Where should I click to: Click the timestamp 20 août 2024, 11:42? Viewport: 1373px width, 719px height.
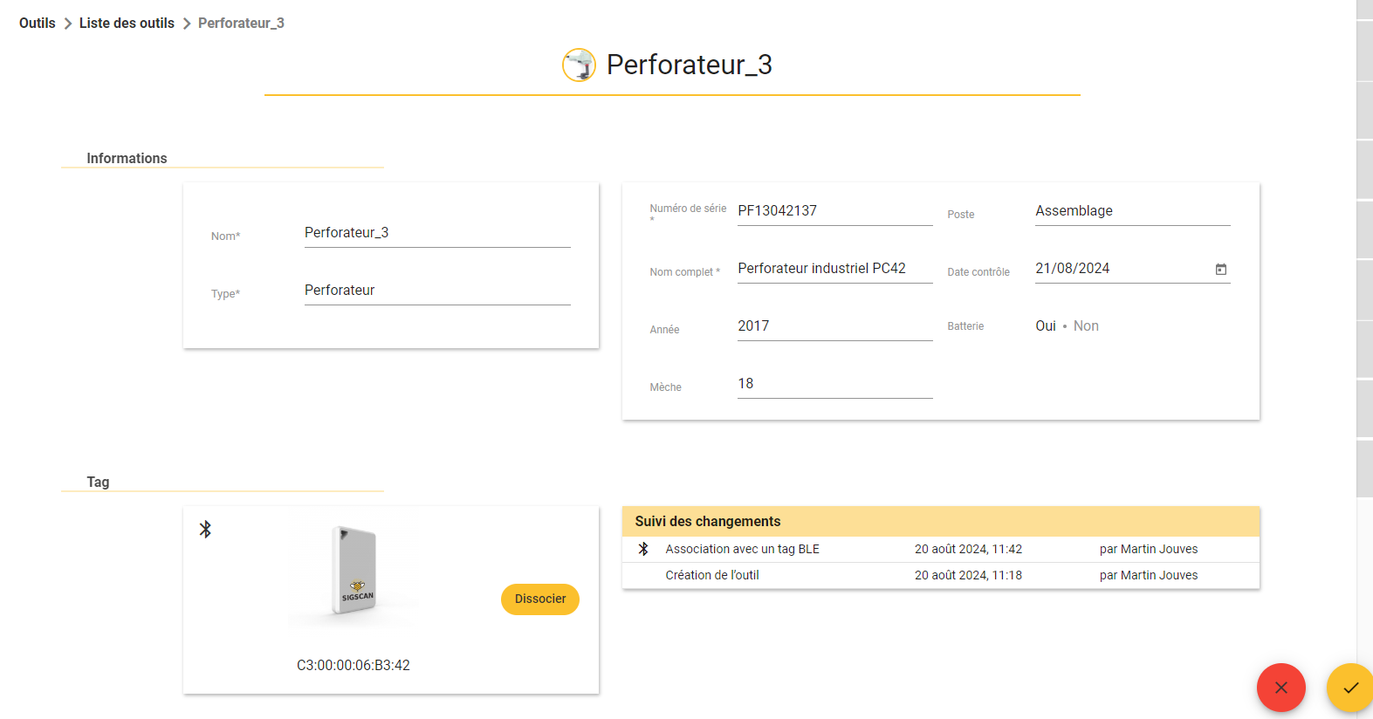pyautogui.click(x=968, y=550)
